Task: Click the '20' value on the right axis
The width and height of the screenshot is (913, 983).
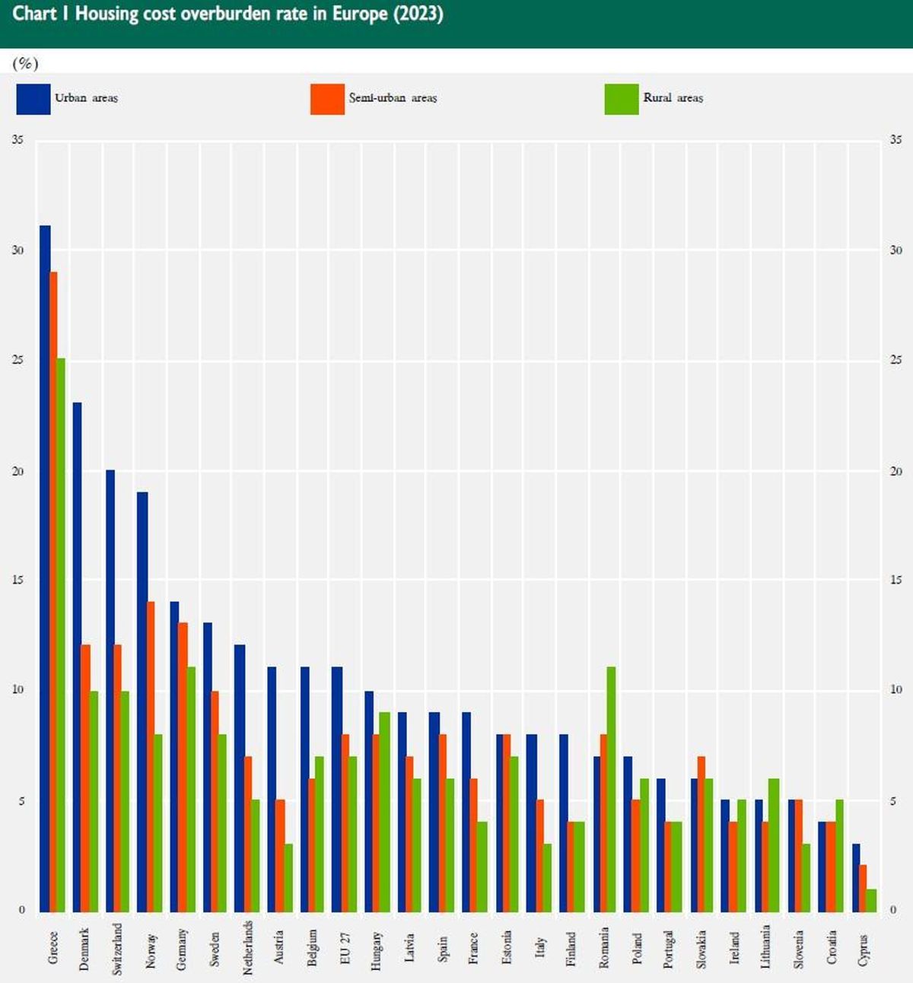Action: 896,472
